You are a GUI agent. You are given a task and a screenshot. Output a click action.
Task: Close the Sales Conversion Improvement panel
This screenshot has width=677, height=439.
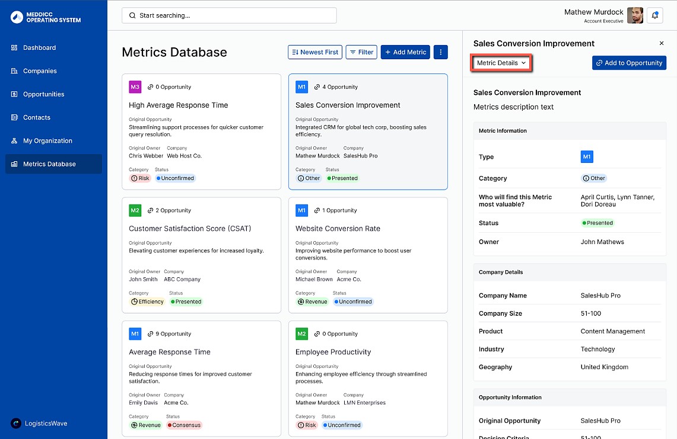[662, 43]
